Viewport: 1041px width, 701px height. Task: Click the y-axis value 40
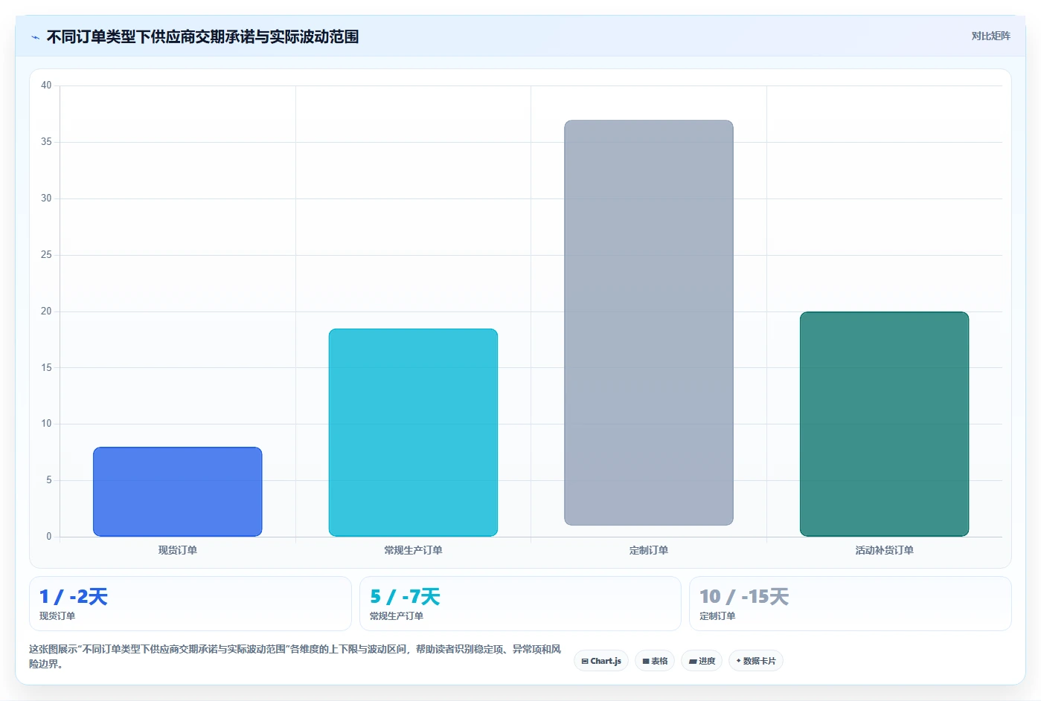[46, 85]
